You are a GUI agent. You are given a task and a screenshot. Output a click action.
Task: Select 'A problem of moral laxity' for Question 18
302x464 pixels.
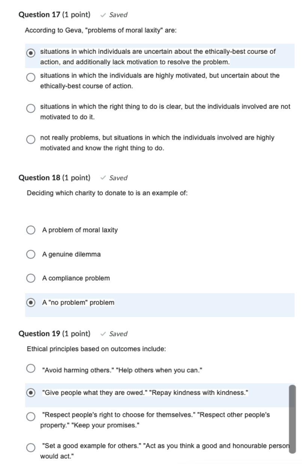[x=31, y=230]
